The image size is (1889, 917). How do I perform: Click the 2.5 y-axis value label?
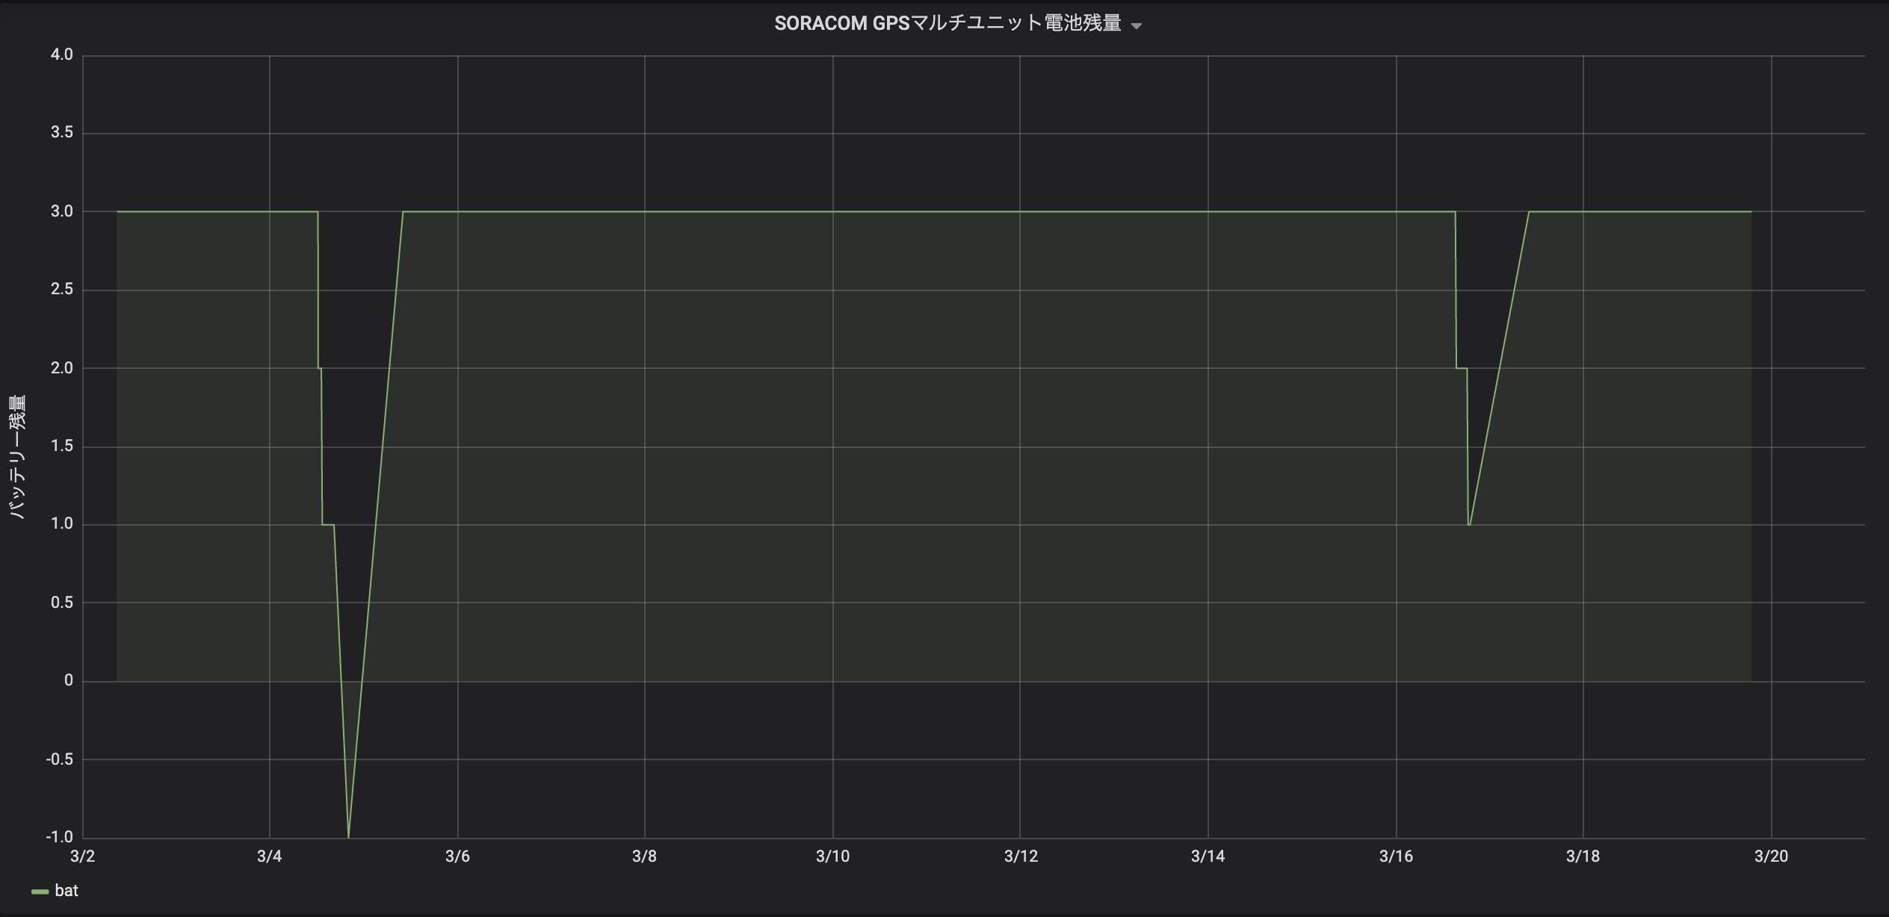coord(62,290)
